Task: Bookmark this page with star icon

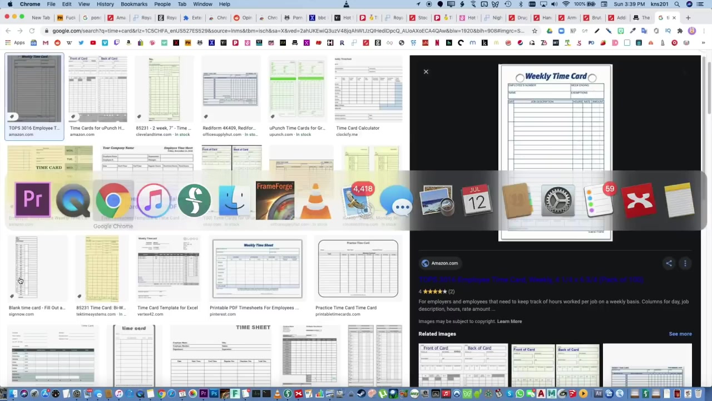Action: pos(535,31)
